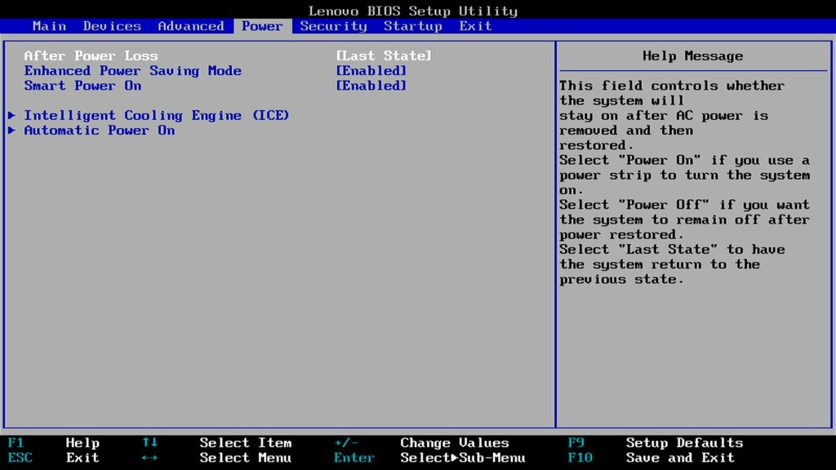The width and height of the screenshot is (836, 470).
Task: Switch to the Devices tab
Action: tap(112, 26)
